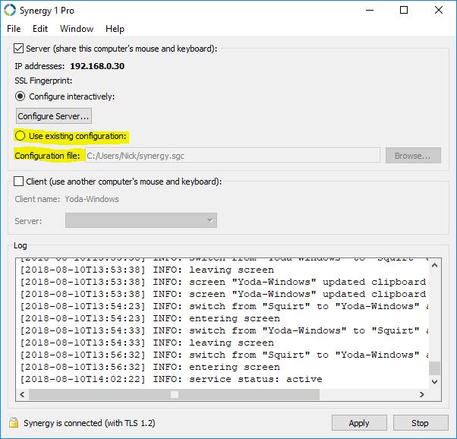Select Use existing configuration radio button
This screenshot has width=457, height=439.
20,136
